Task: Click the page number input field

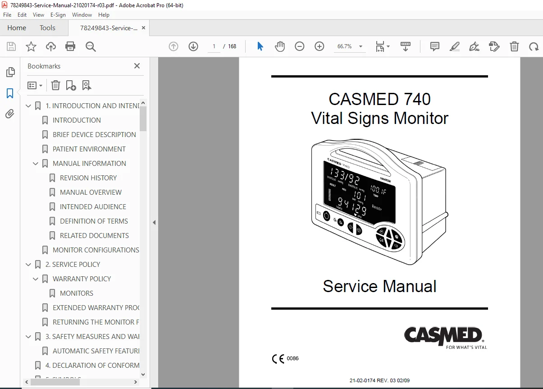Action: pyautogui.click(x=214, y=46)
